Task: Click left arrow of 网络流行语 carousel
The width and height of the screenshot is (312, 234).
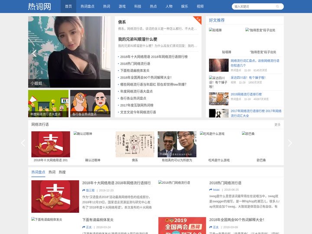Action: pos(23,143)
